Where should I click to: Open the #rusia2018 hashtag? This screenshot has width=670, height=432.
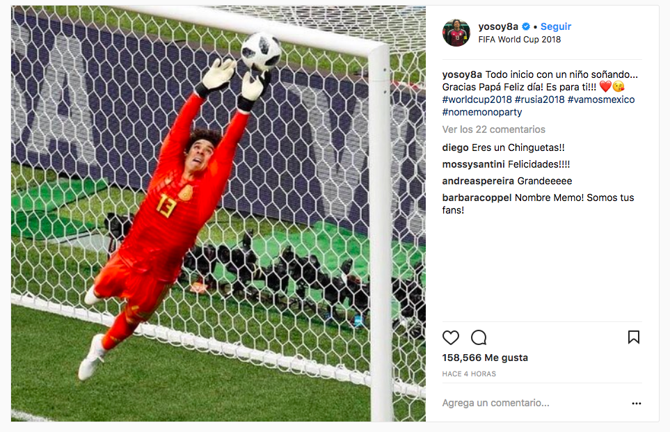540,99
